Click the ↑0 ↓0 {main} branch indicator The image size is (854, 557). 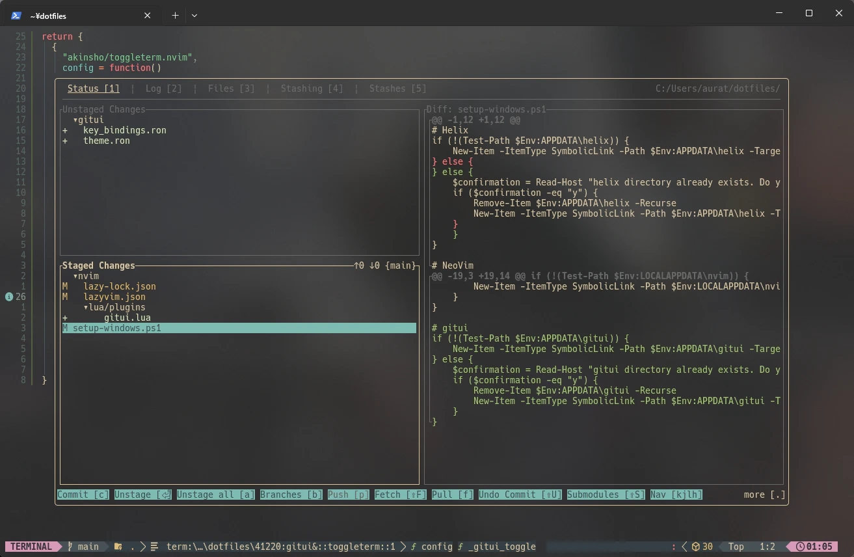point(385,265)
